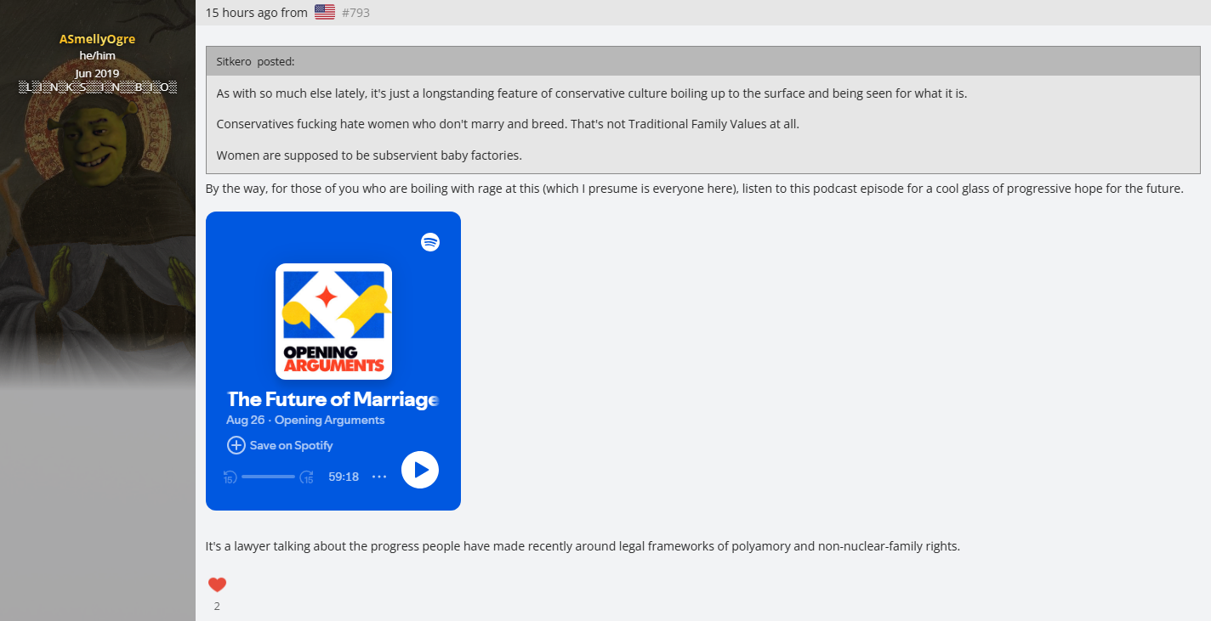Click the plus icon Save on Spotify

(236, 445)
